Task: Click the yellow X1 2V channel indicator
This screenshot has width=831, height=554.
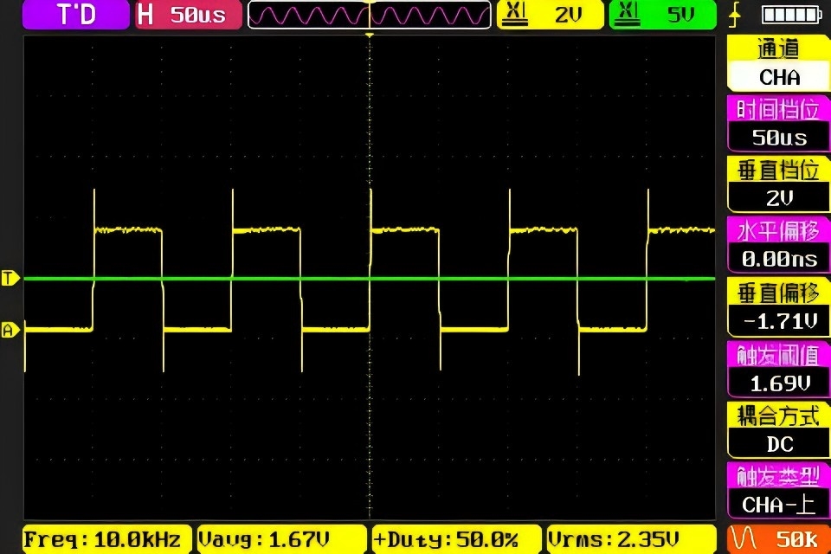Action: click(551, 15)
